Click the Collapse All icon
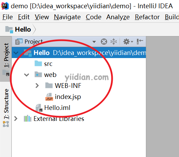Image resolution: width=179 pixels, height=157 pixels. pyautogui.click(x=113, y=42)
